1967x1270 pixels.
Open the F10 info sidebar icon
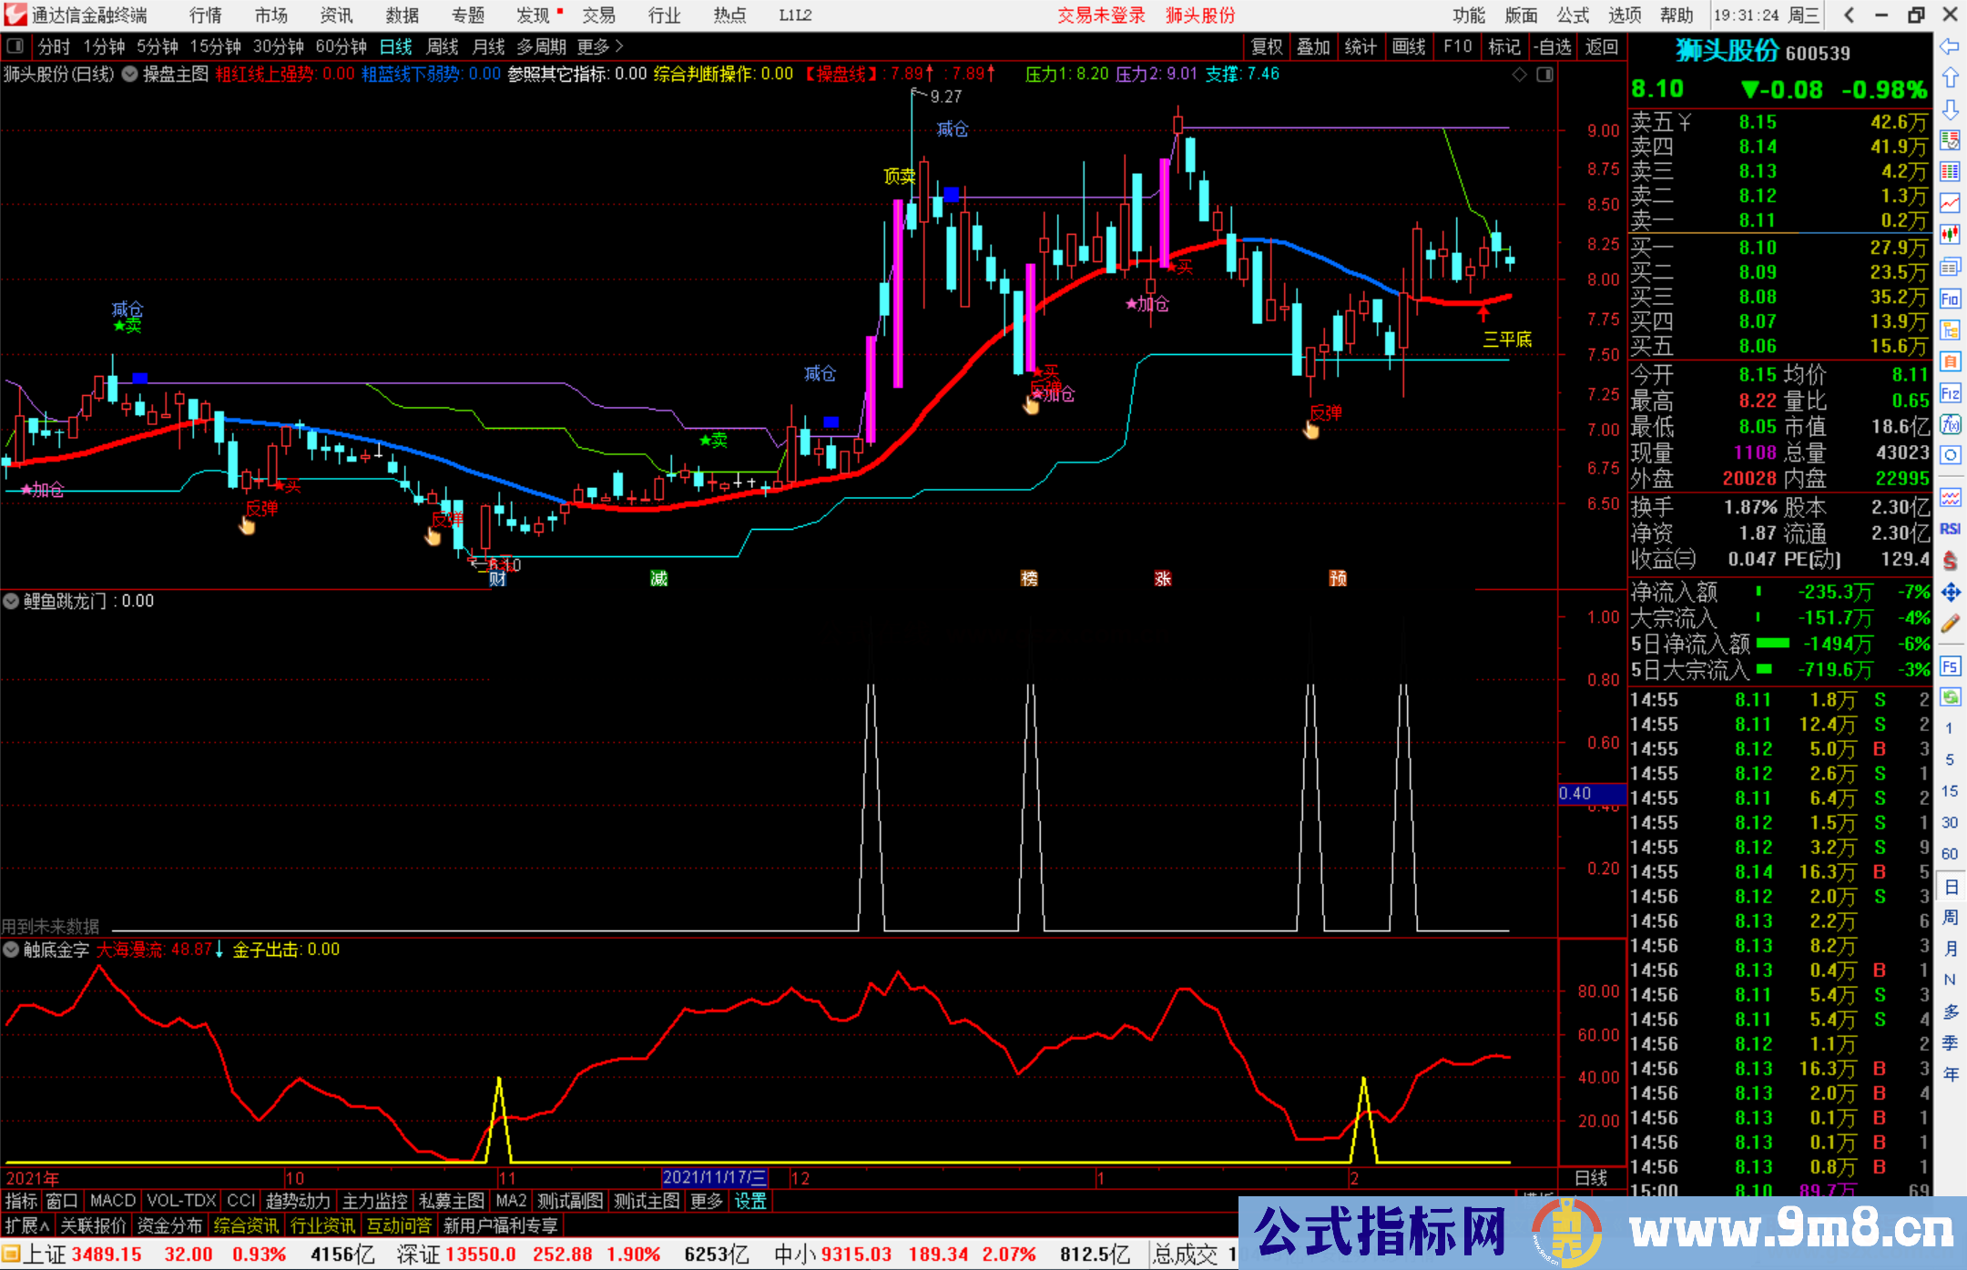click(x=1950, y=299)
